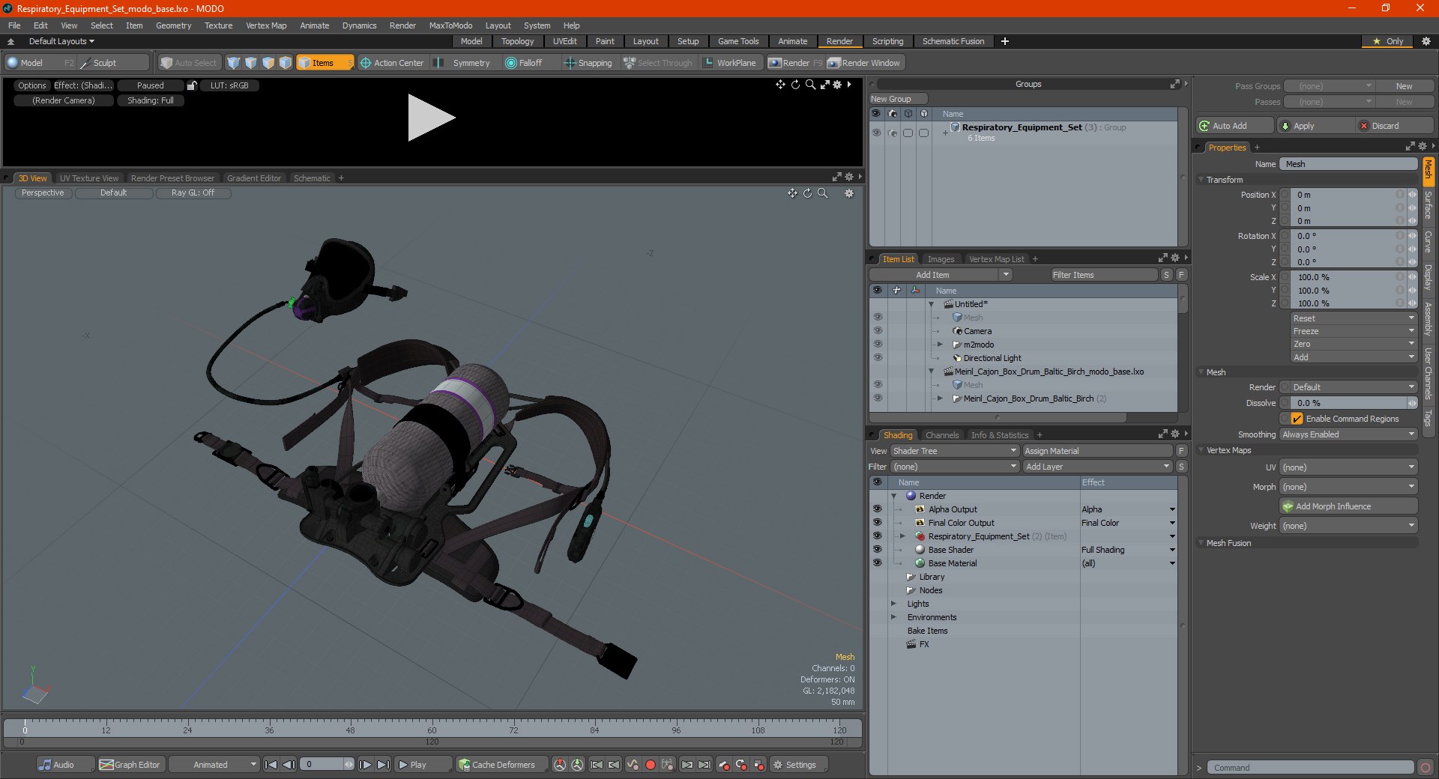The image size is (1439, 779).
Task: Click the Discard button
Action: point(1395,126)
